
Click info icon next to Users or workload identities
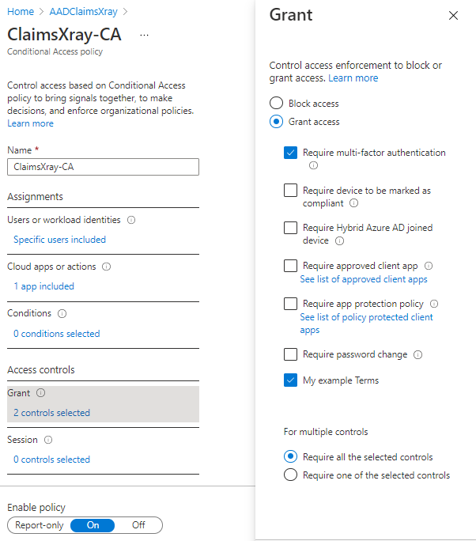point(131,220)
